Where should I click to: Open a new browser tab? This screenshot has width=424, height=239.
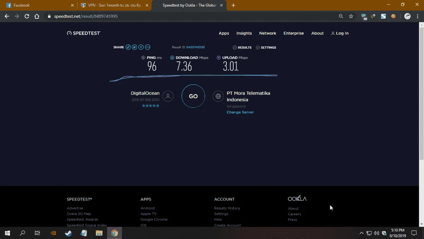pyautogui.click(x=233, y=5)
